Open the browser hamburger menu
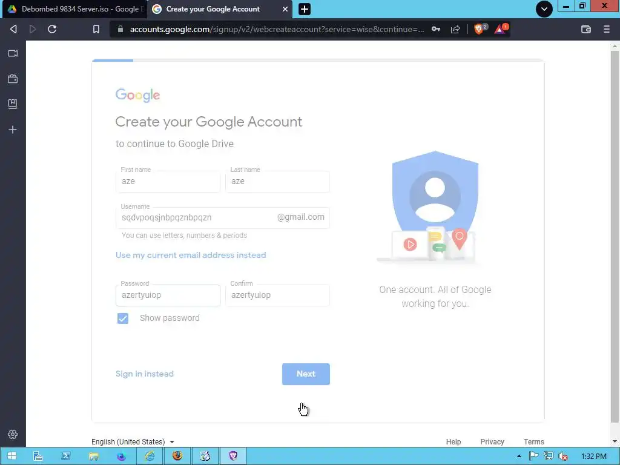 607,29
